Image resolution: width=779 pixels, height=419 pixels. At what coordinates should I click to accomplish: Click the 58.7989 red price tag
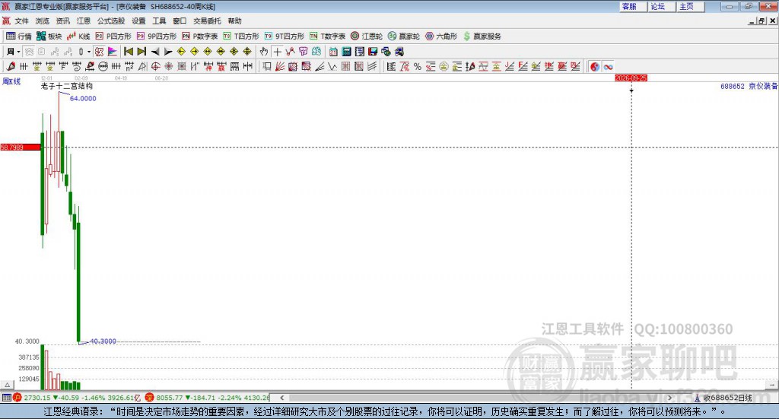coord(21,148)
